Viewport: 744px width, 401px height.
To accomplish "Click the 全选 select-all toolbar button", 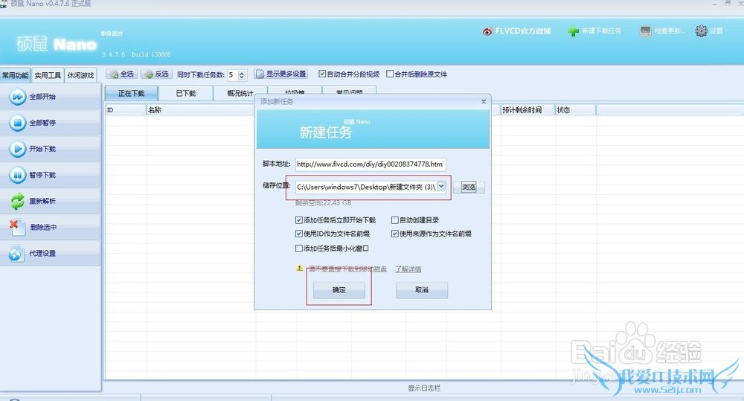I will [122, 74].
